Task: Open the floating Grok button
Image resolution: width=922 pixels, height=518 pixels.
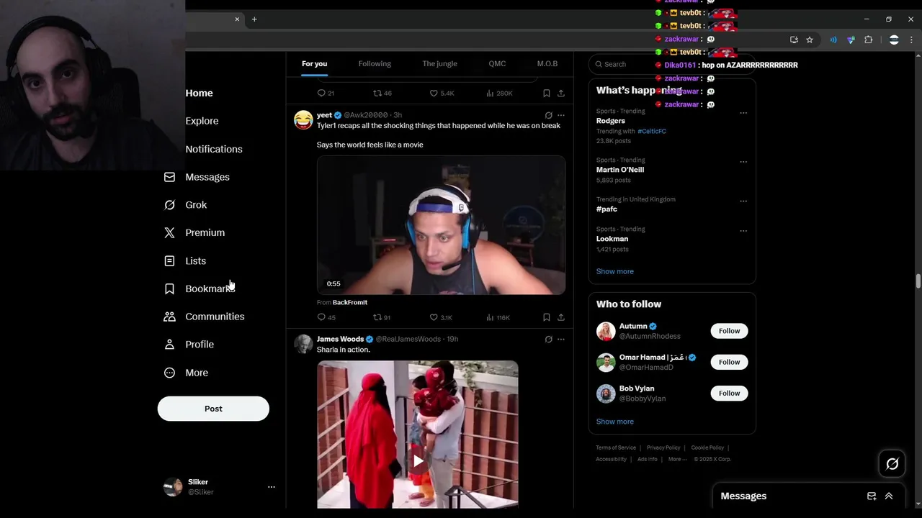Action: (x=892, y=464)
